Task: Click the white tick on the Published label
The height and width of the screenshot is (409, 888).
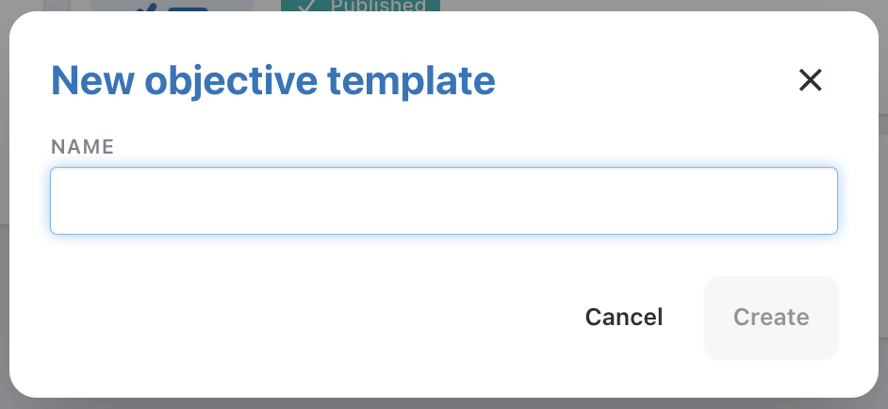Action: (306, 6)
